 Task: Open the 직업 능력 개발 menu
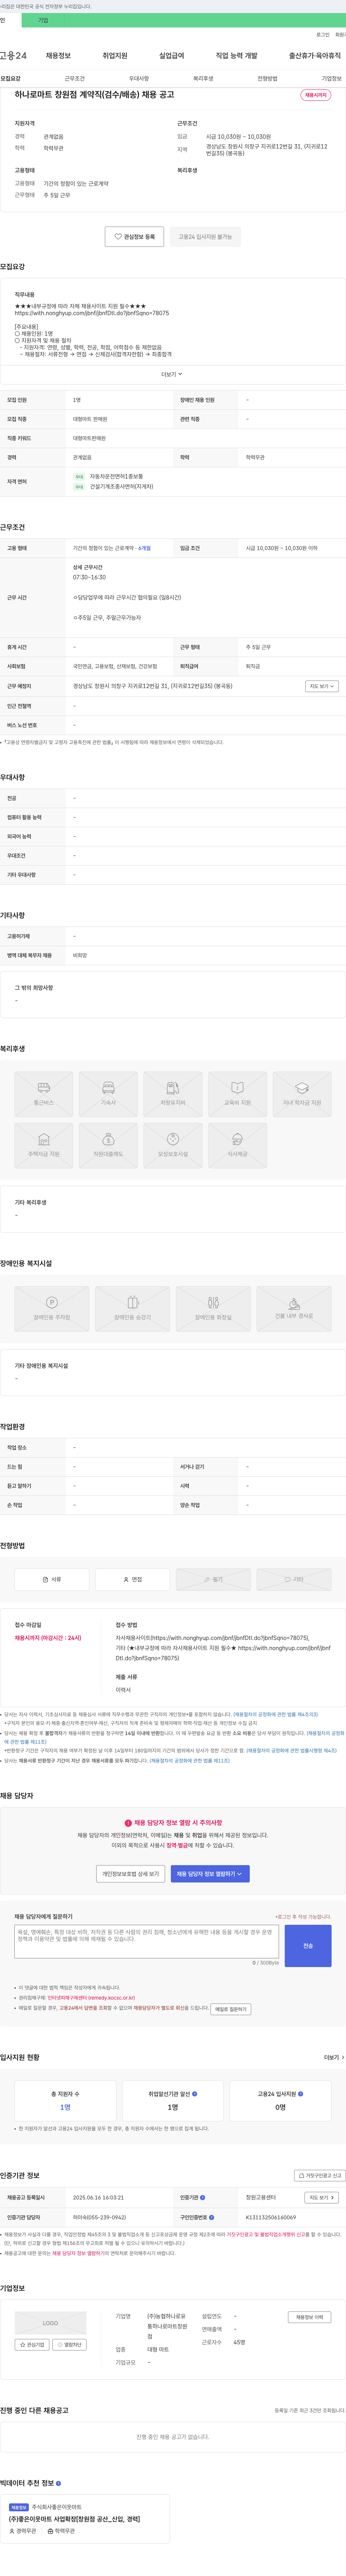(x=236, y=56)
